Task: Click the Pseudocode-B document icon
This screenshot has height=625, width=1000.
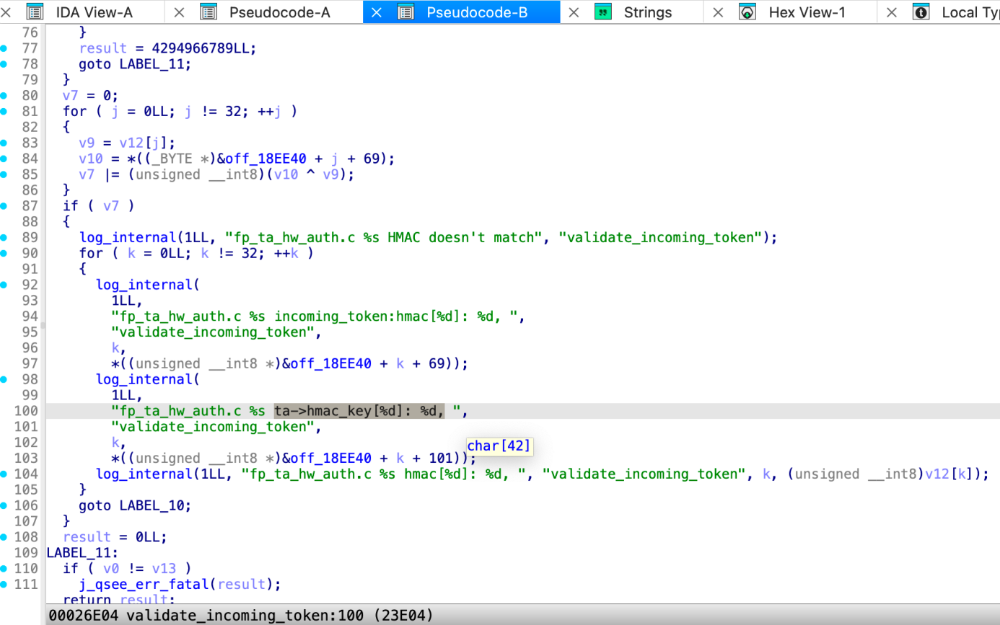Action: pyautogui.click(x=405, y=12)
